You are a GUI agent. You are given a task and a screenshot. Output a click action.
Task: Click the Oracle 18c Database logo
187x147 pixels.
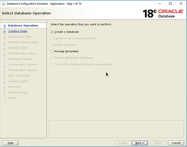pos(163,14)
